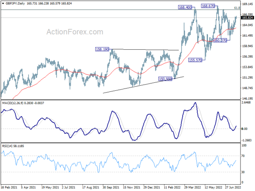Screen dimensions: 255x191
Task: Click the 156.395 price axis value
Action: (247, 56)
